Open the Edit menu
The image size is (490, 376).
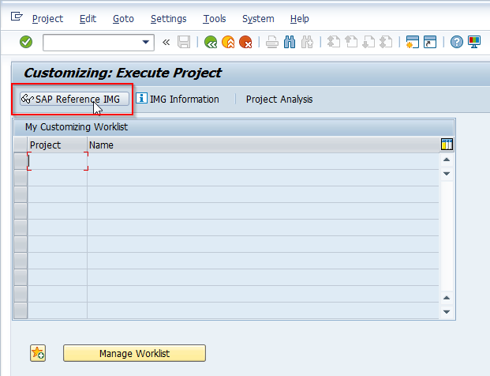click(88, 19)
